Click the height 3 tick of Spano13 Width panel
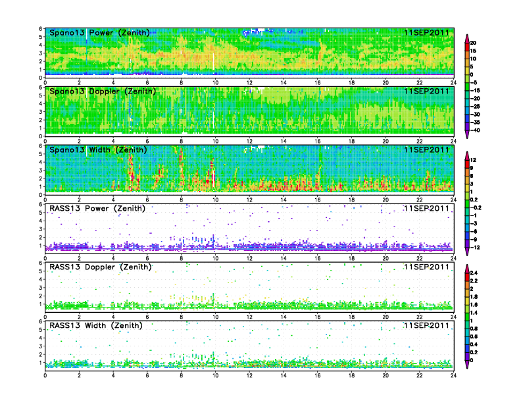This screenshot has height=403, width=521. click(x=41, y=171)
